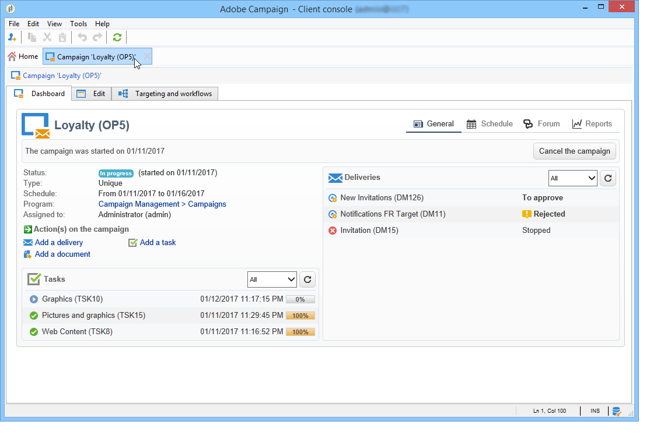This screenshot has height=439, width=657.
Task: Close the Campaign 'Loyalty (OP5)' tab
Action: click(147, 56)
